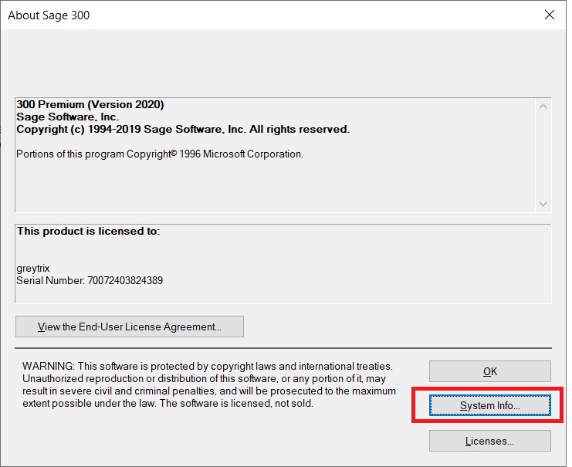Screen dimensions: 572x467
Task: Click the Copyright 1994-2019 Sage Software line
Action: 184,130
